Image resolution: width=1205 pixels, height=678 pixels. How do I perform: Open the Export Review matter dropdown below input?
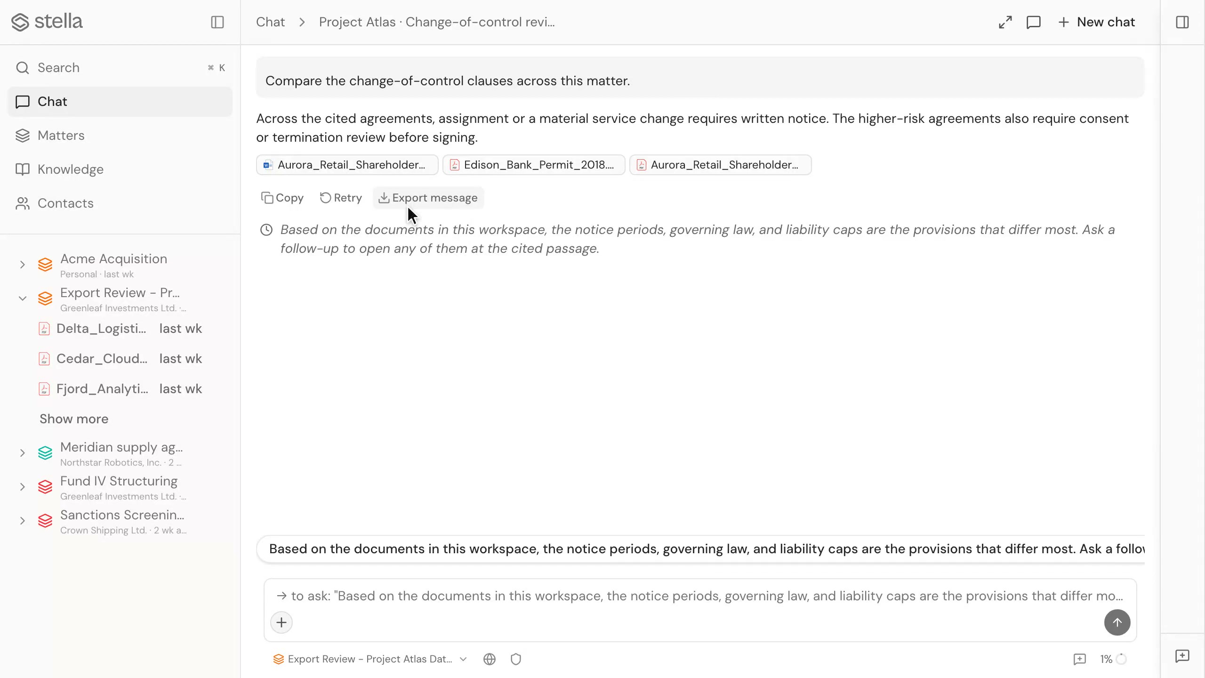click(x=370, y=659)
